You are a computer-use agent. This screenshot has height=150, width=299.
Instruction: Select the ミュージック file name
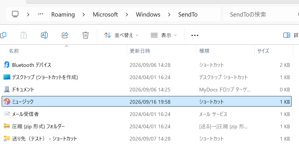point(23,101)
